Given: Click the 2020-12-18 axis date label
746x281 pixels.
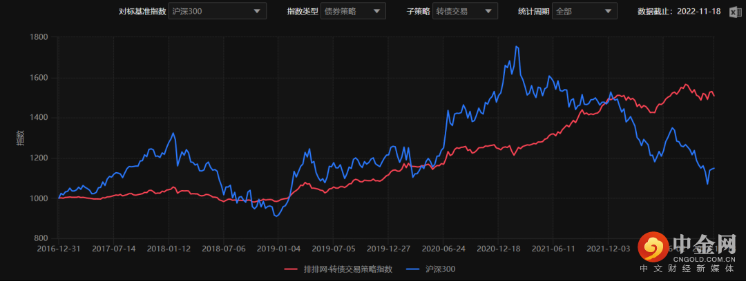Looking at the screenshot, I should coord(499,248).
